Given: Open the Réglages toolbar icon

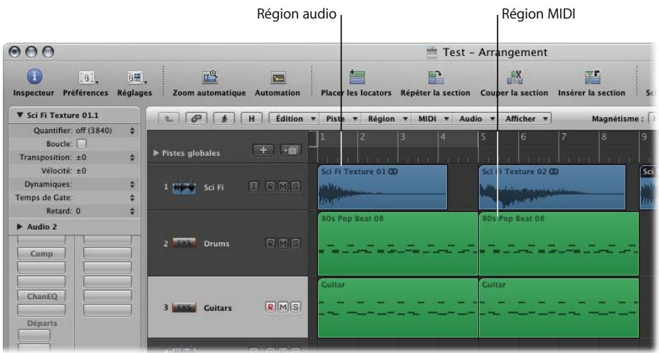Looking at the screenshot, I should tap(135, 78).
